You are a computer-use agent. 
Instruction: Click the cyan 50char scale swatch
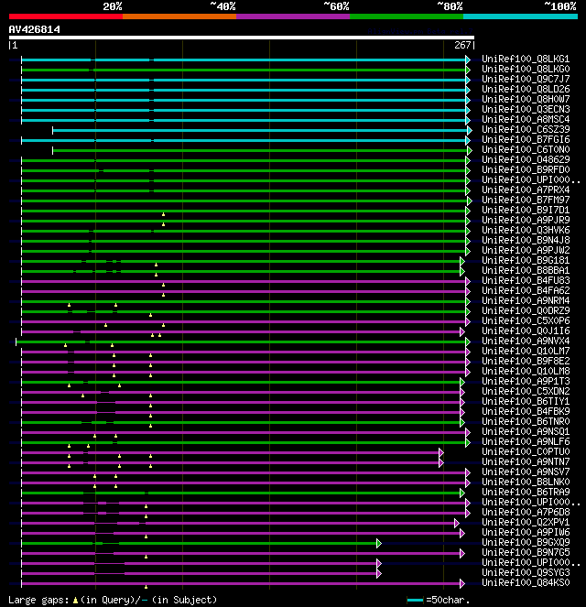(415, 601)
